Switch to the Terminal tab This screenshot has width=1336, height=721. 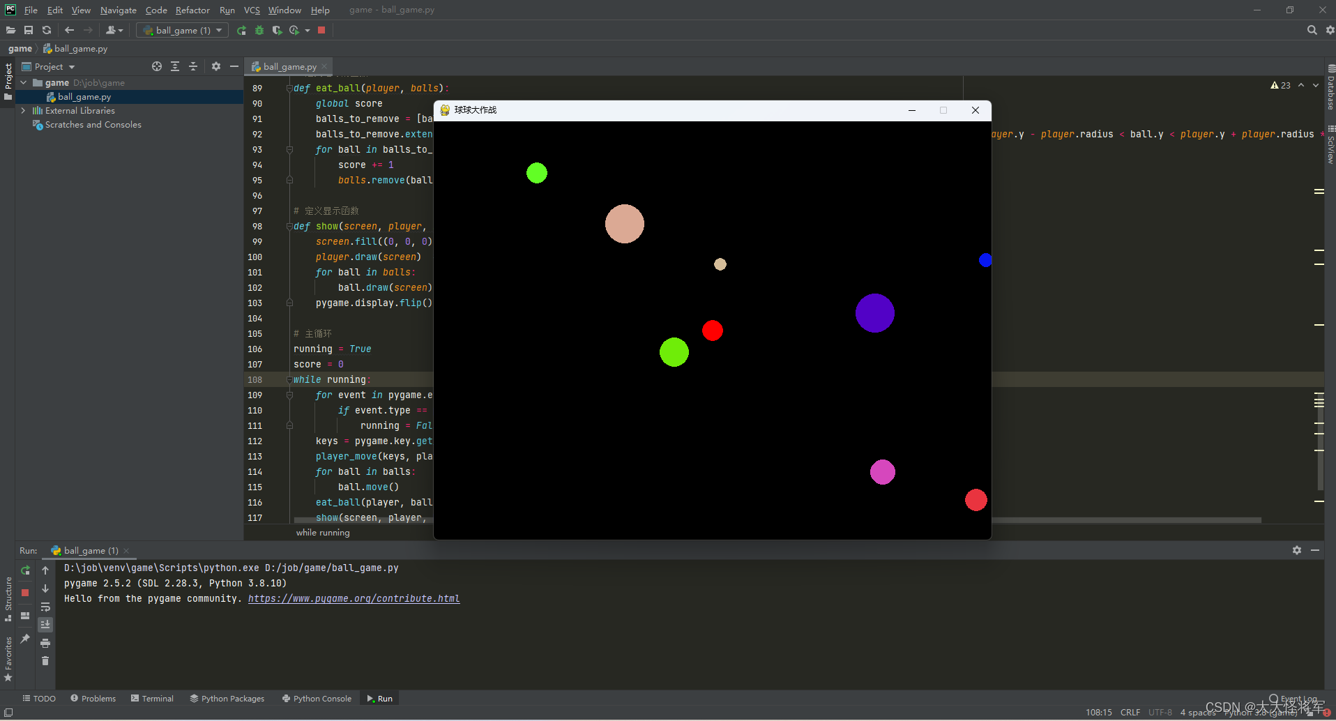152,698
